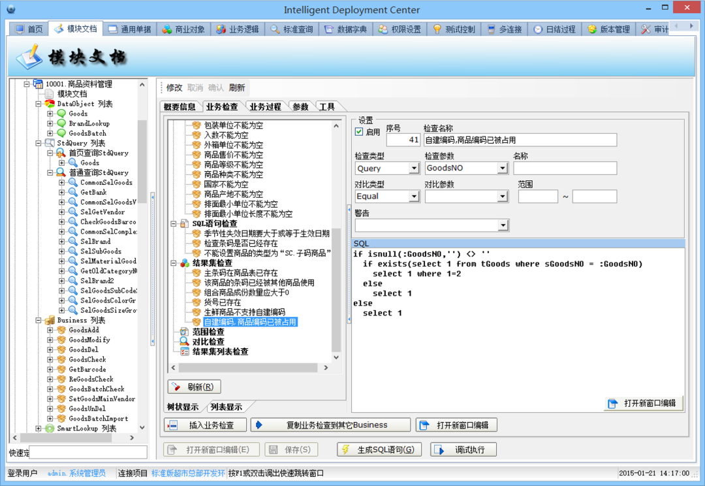Screen dimensions: 705x486
Task: Click the 快速定位 input field
Action: (x=88, y=453)
